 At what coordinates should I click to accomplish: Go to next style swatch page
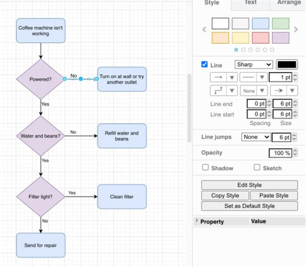point(296,29)
